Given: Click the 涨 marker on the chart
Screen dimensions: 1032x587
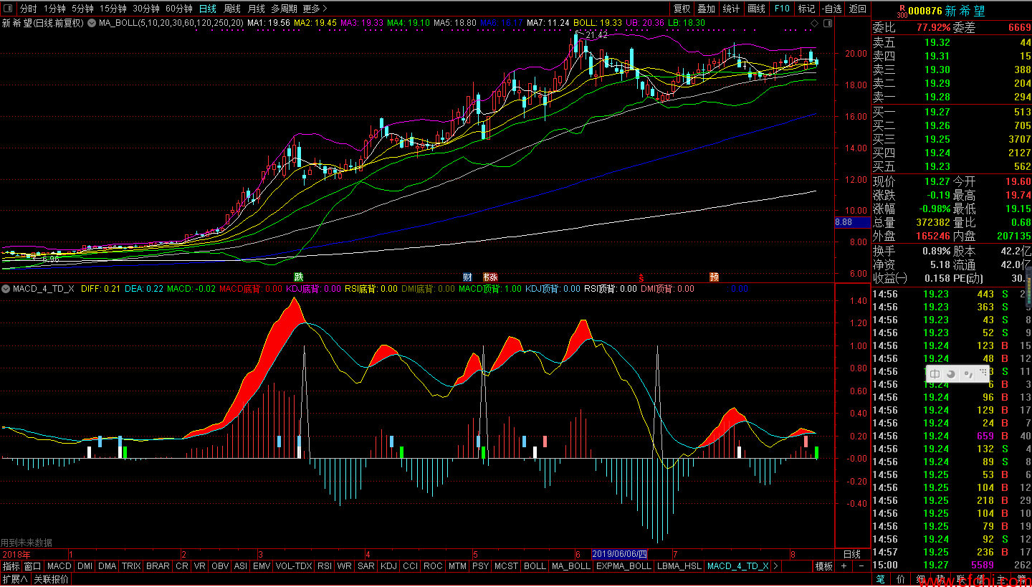Looking at the screenshot, I should (x=492, y=277).
